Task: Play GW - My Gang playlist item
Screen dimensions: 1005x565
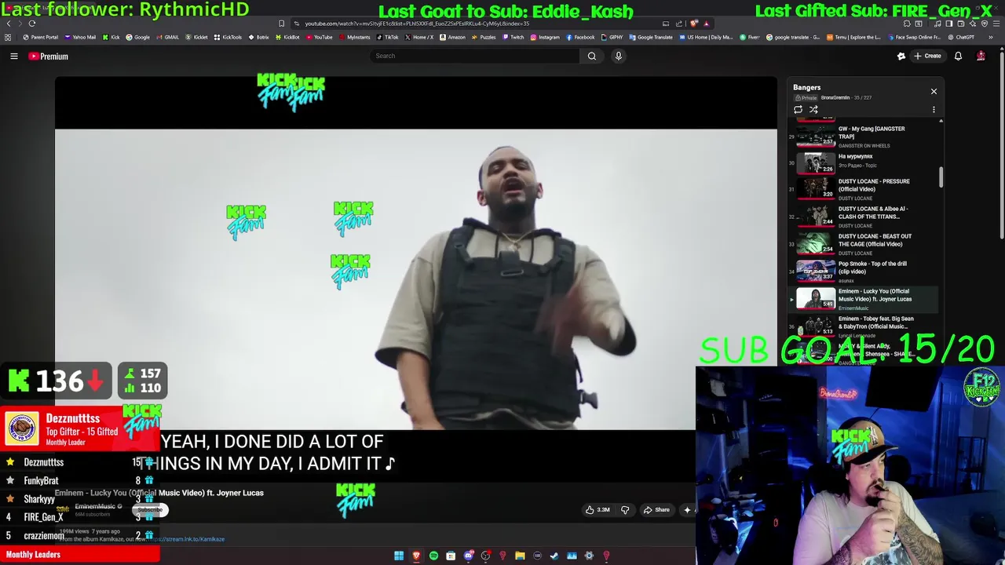Action: 864,137
